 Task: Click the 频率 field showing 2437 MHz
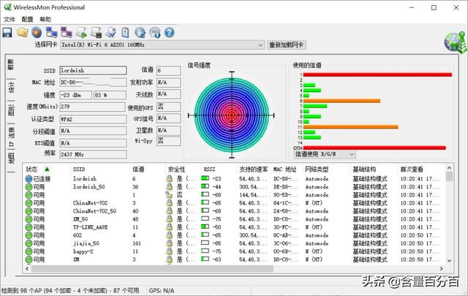pyautogui.click(x=93, y=154)
